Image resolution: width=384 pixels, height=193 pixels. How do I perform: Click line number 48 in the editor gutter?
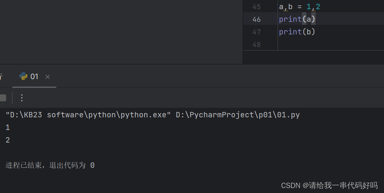coord(257,45)
